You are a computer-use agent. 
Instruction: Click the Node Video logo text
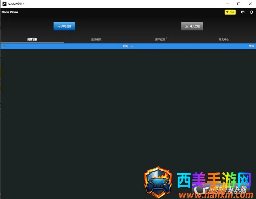[10, 12]
